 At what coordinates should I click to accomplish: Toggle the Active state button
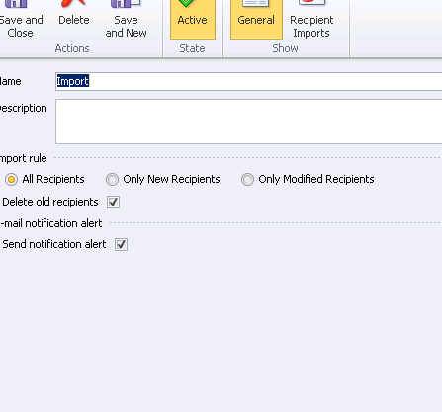(x=193, y=20)
